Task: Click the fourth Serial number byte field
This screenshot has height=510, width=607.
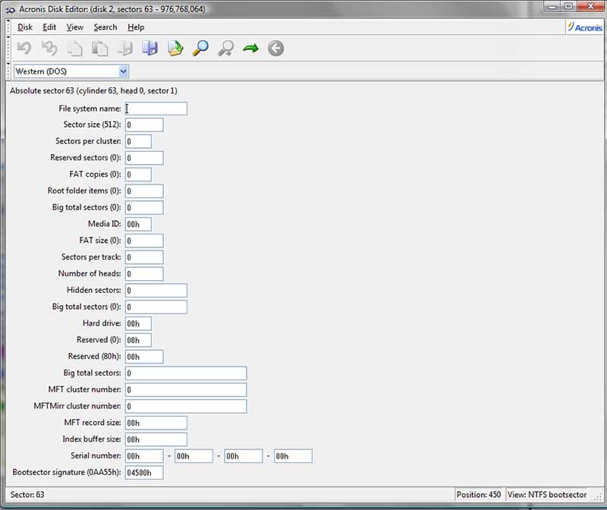Action: click(293, 456)
